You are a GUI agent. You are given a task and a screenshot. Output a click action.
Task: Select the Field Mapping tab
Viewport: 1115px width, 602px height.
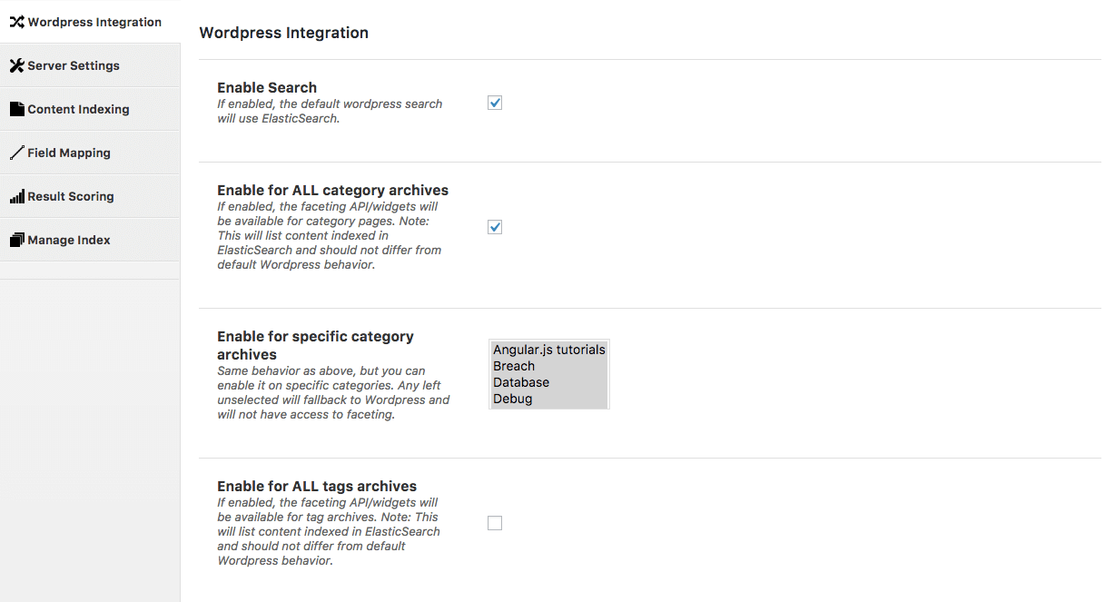tap(90, 153)
